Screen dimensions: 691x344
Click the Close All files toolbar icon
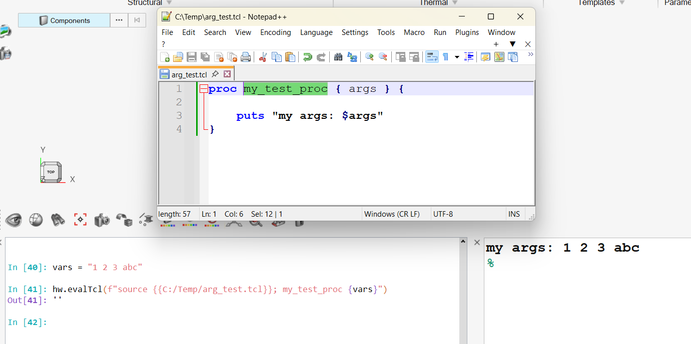232,57
